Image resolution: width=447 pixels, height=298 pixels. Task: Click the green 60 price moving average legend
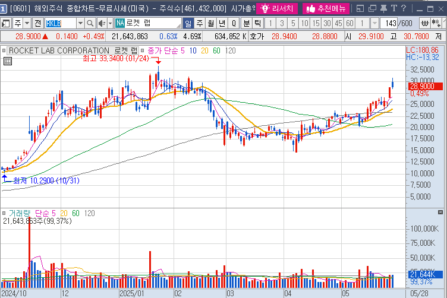point(216,50)
